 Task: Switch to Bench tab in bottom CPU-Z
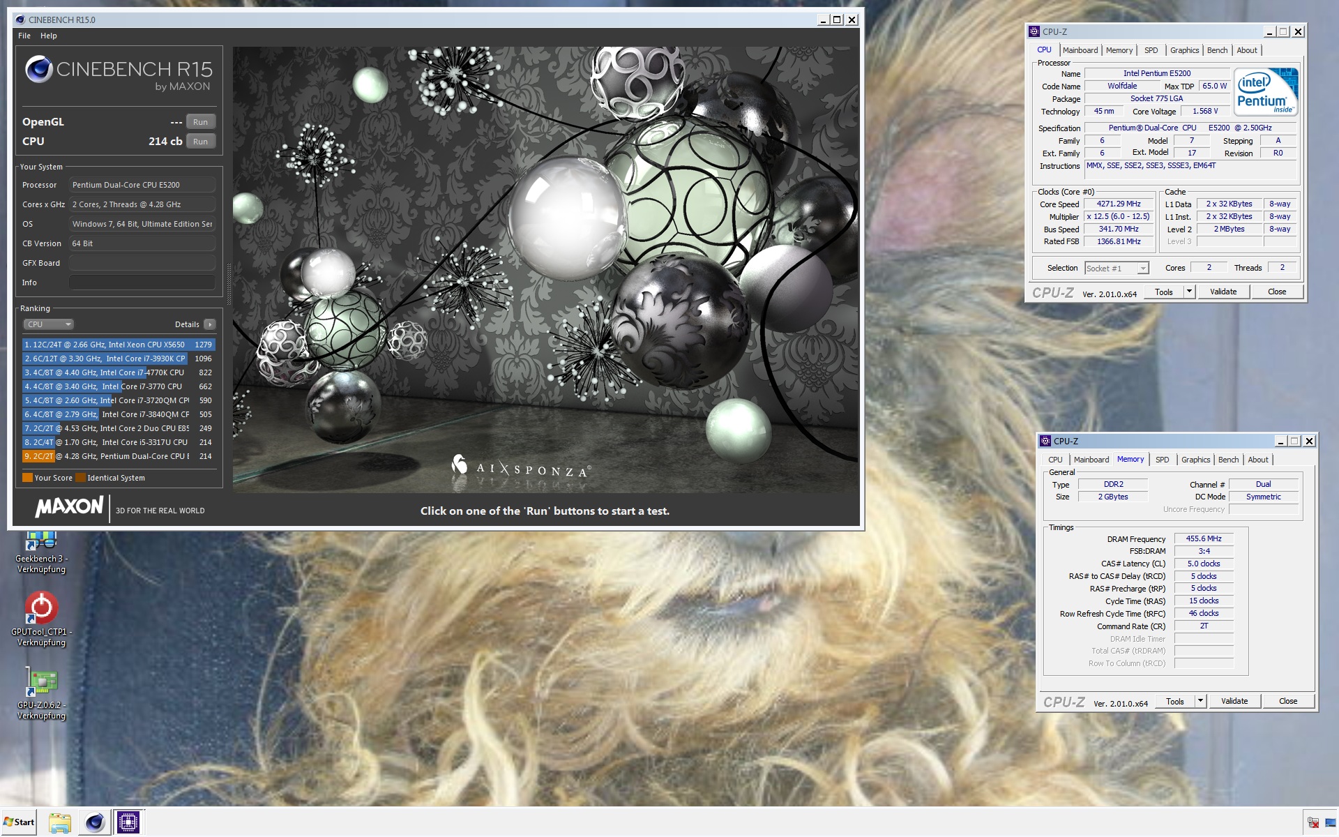click(x=1229, y=460)
